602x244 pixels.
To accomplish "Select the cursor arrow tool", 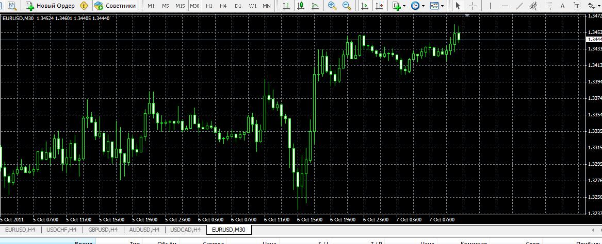I will [458, 6].
